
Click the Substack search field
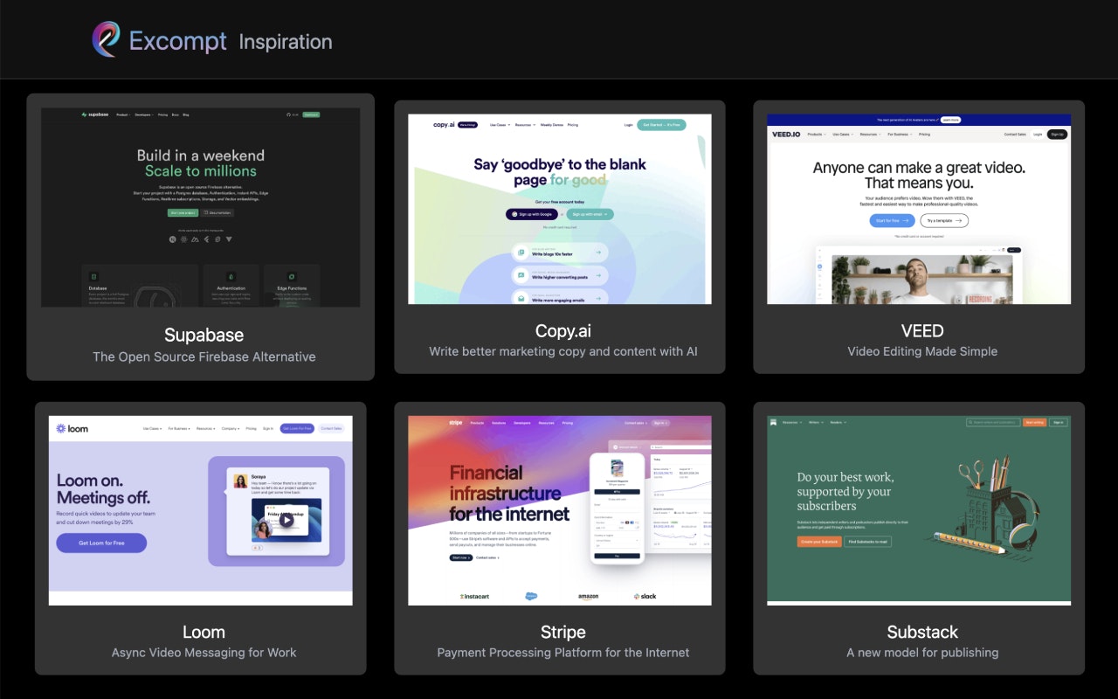[994, 422]
